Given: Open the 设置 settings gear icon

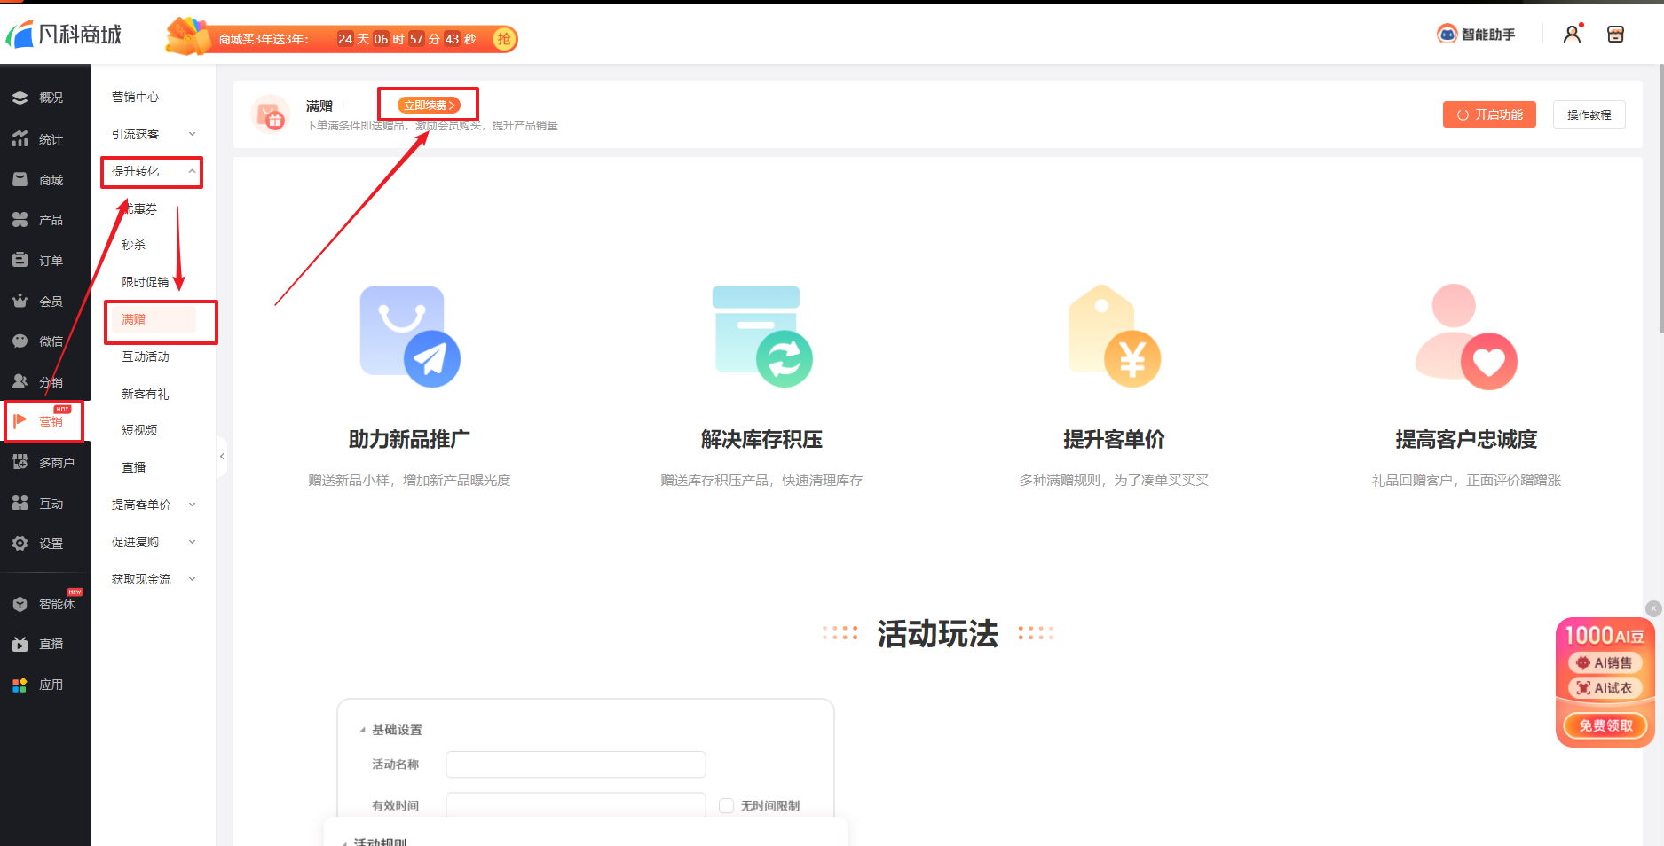Looking at the screenshot, I should point(20,543).
